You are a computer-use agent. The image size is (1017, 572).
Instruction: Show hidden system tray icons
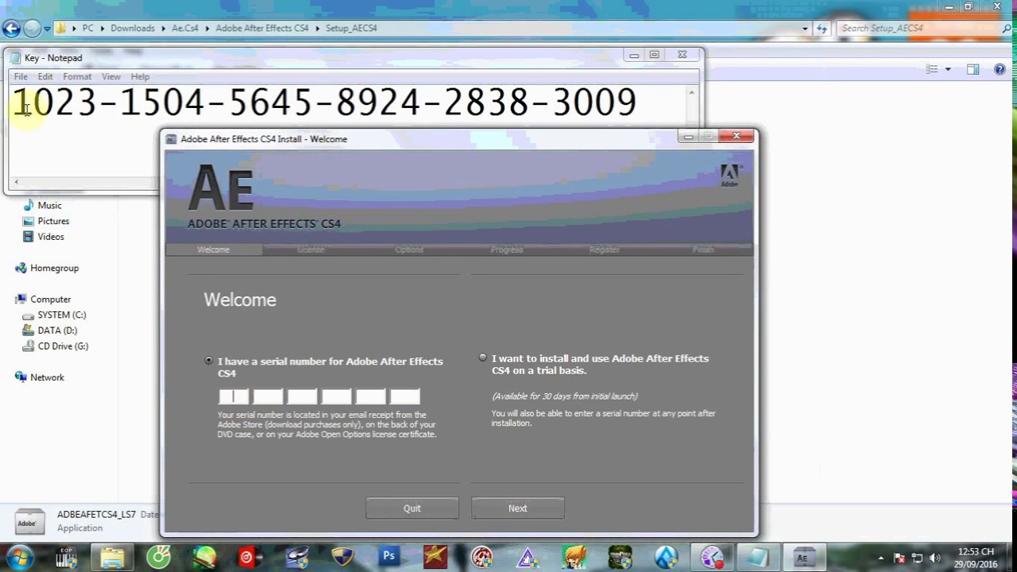881,558
